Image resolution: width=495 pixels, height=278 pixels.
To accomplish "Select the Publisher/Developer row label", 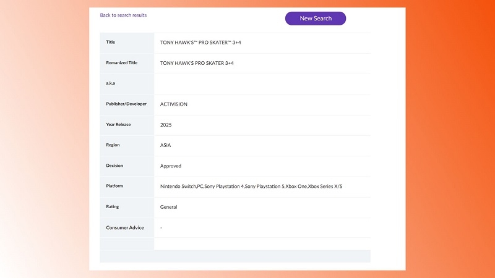I will 126,104.
